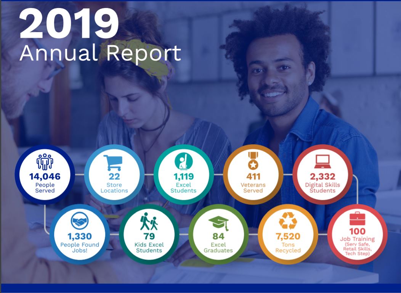
Task: Click the graduation cap icon
Action: coord(219,223)
